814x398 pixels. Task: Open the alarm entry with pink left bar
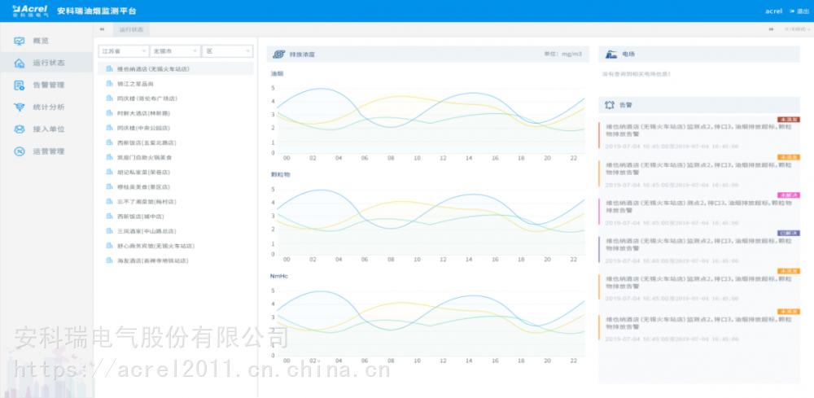coord(699,212)
